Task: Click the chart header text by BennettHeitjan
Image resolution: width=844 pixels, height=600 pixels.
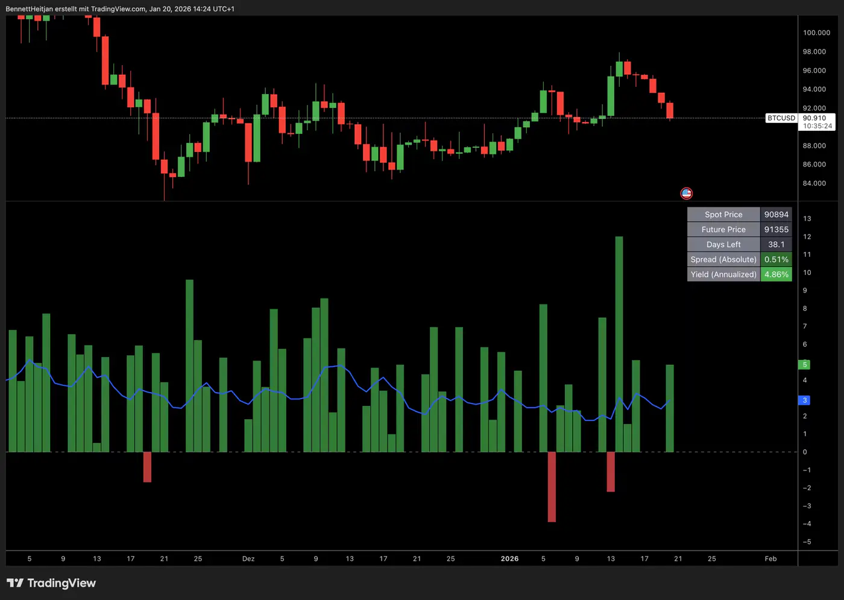Action: point(120,9)
